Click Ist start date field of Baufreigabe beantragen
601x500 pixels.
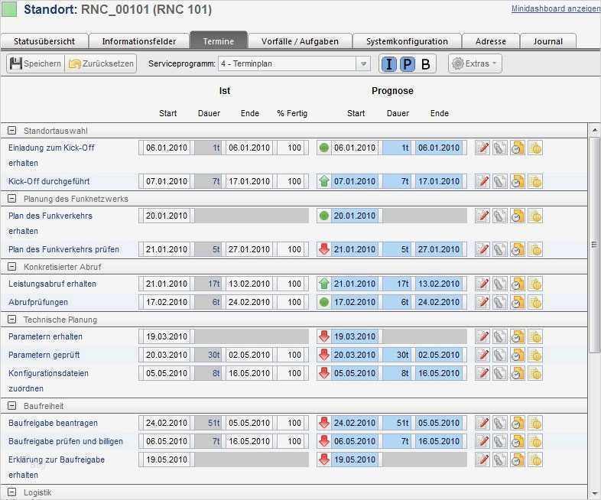point(166,423)
